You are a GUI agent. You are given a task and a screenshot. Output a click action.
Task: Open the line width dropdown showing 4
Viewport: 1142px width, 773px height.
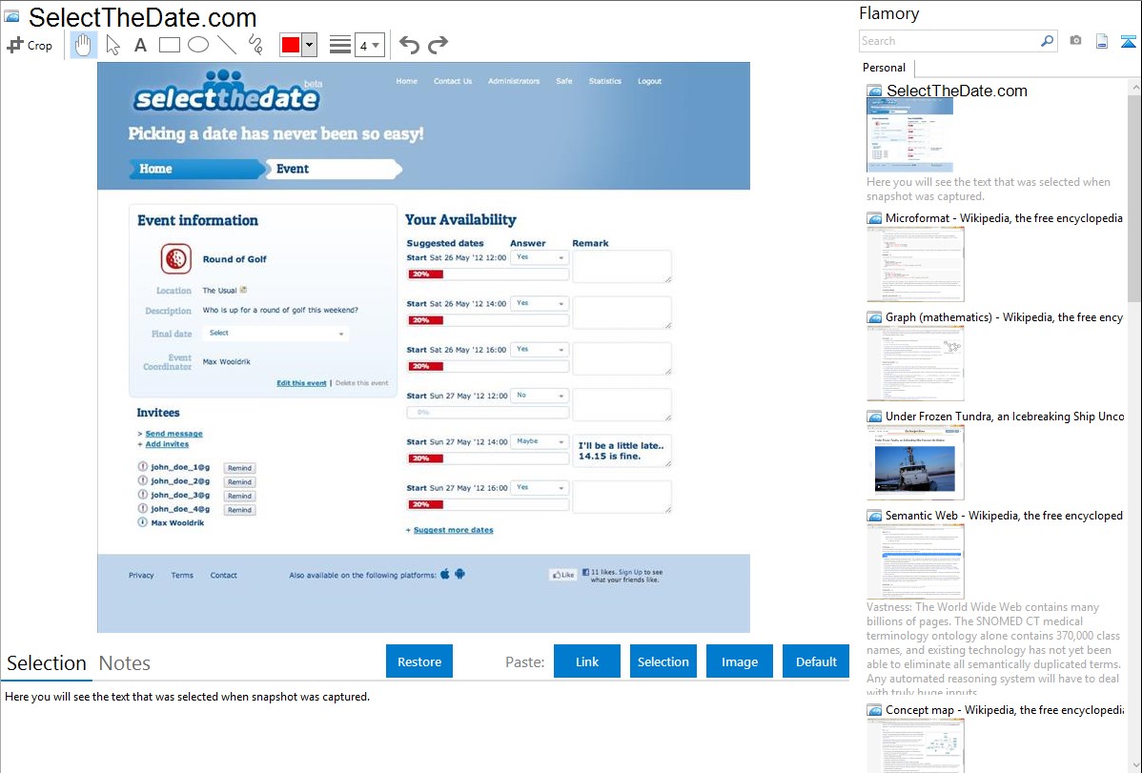(370, 45)
